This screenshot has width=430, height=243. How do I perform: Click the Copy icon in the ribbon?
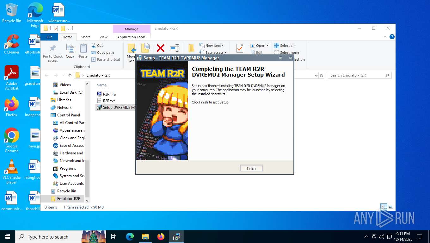70,51
